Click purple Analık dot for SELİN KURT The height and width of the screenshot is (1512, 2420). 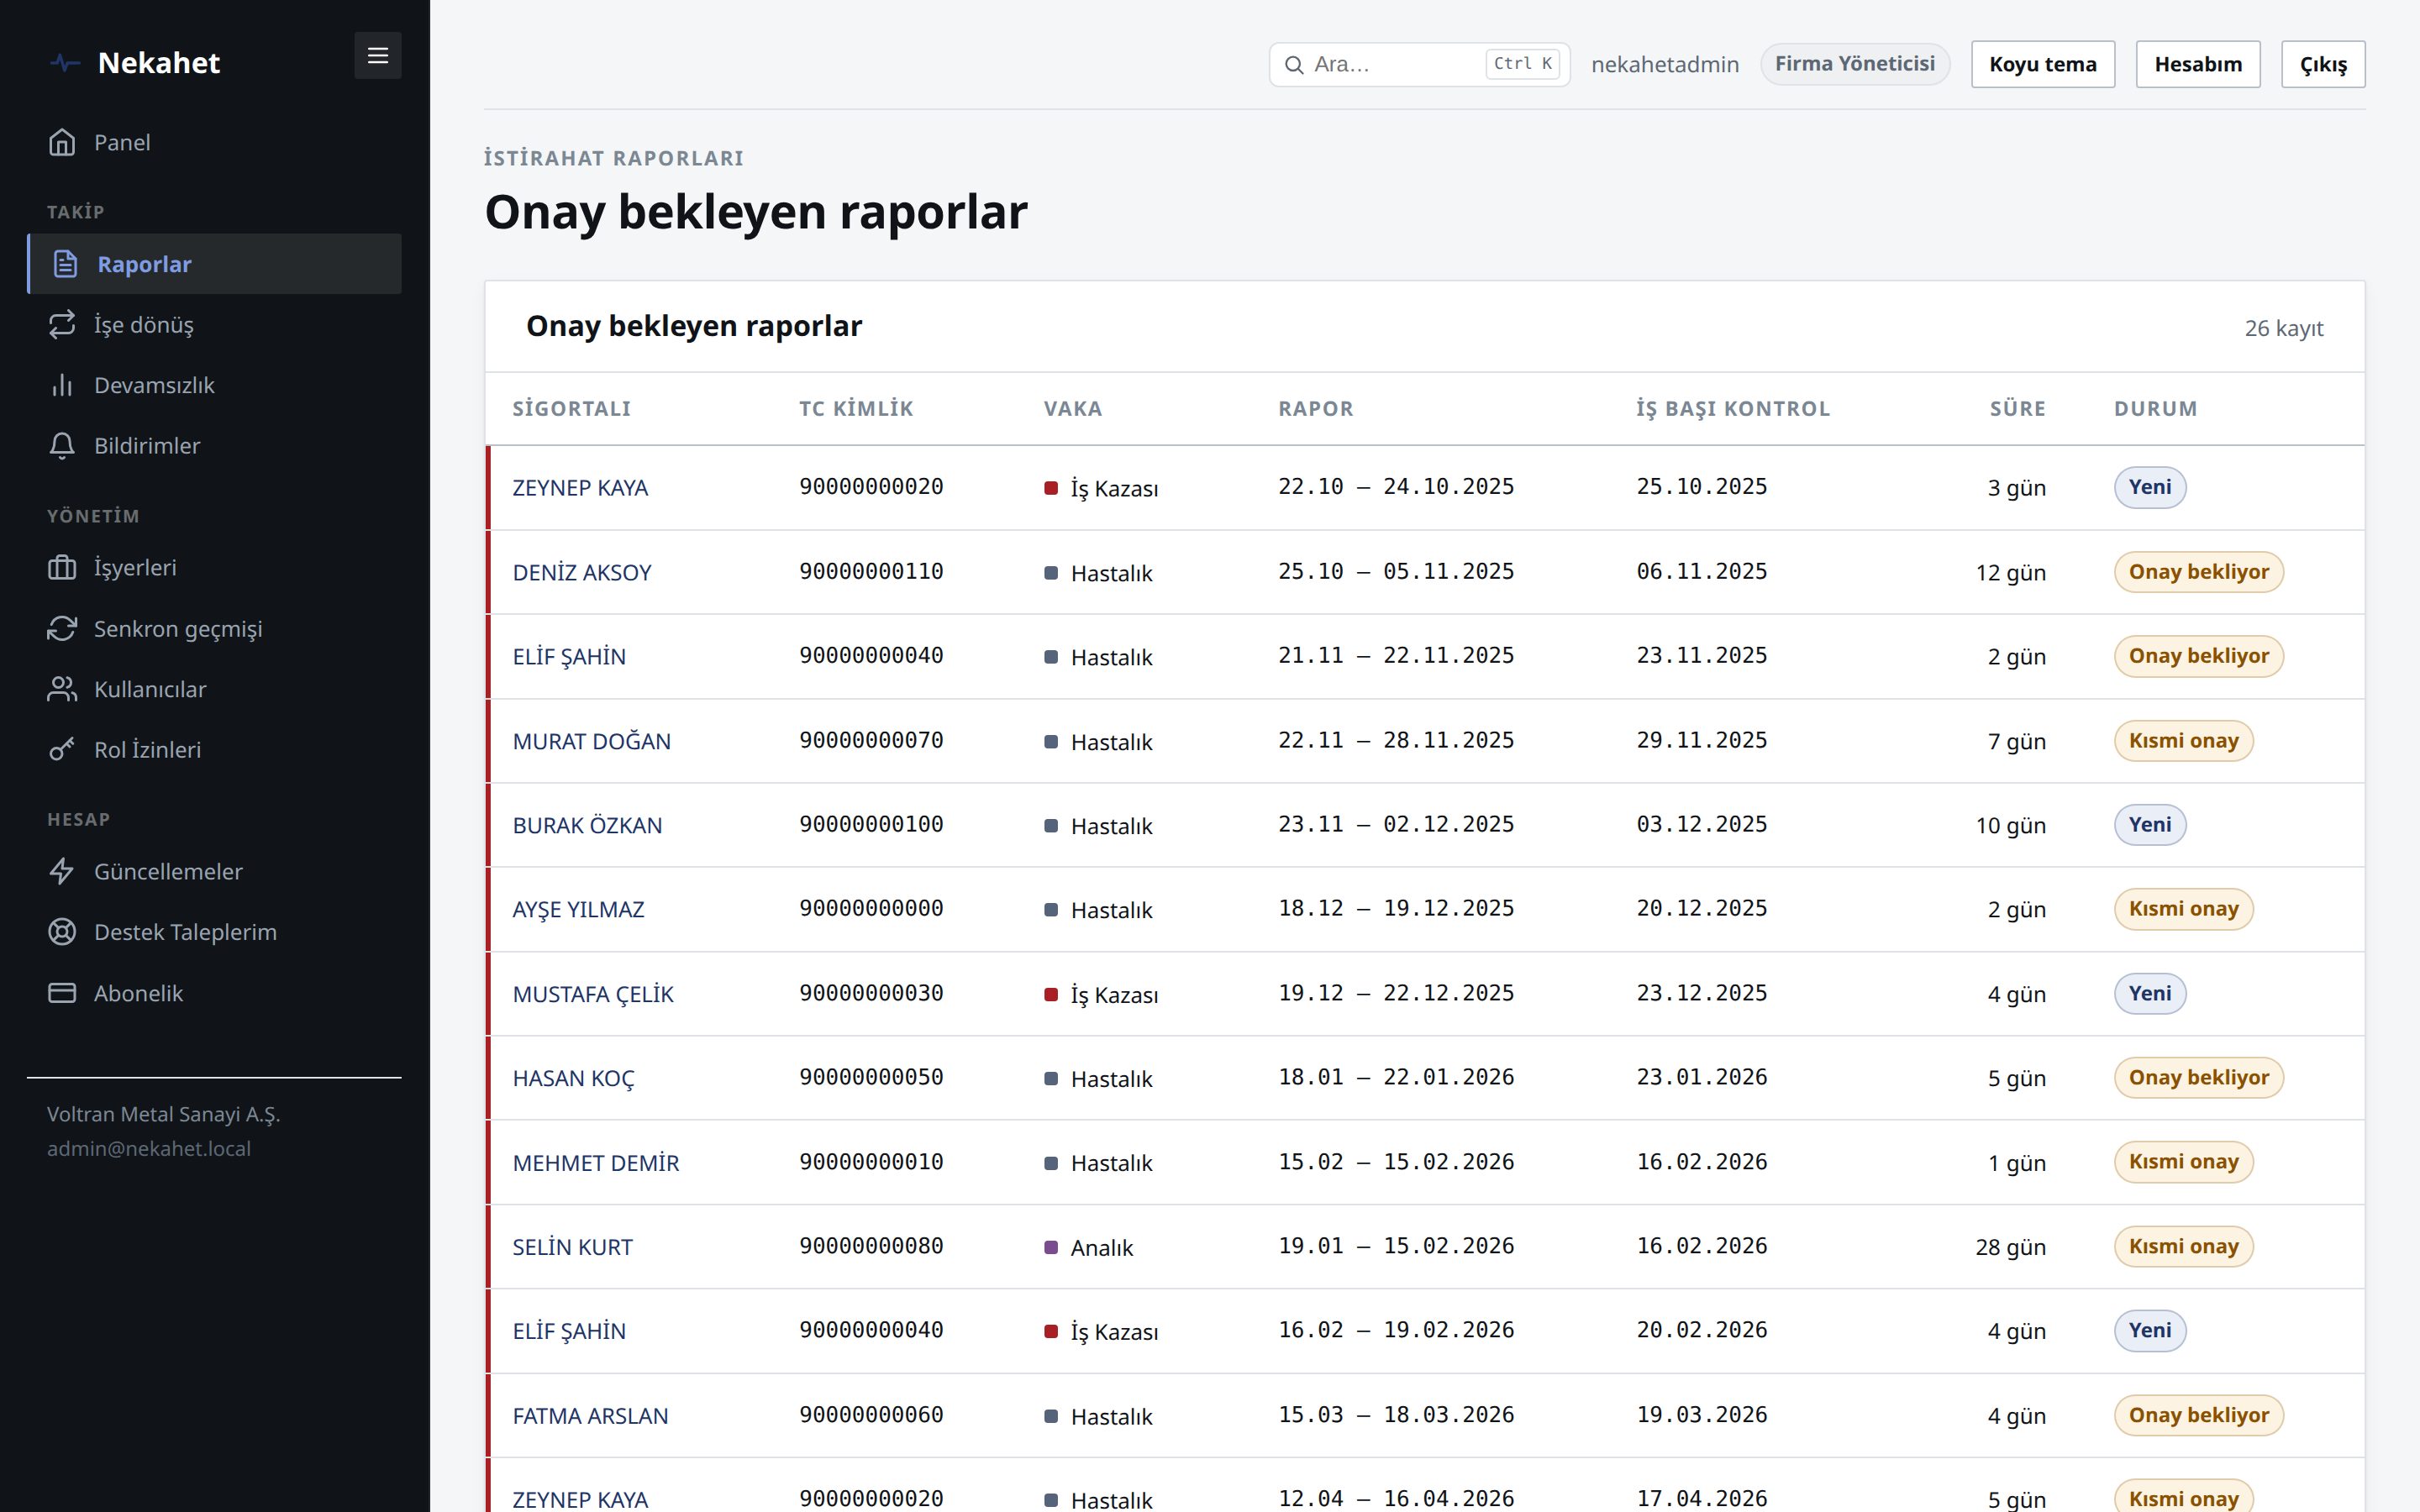coord(1051,1247)
